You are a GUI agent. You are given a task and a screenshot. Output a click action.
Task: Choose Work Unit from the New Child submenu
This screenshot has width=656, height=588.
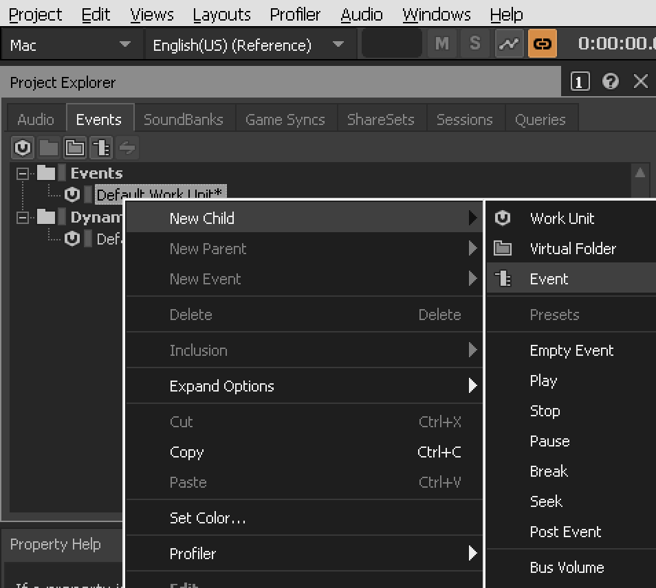click(x=571, y=218)
